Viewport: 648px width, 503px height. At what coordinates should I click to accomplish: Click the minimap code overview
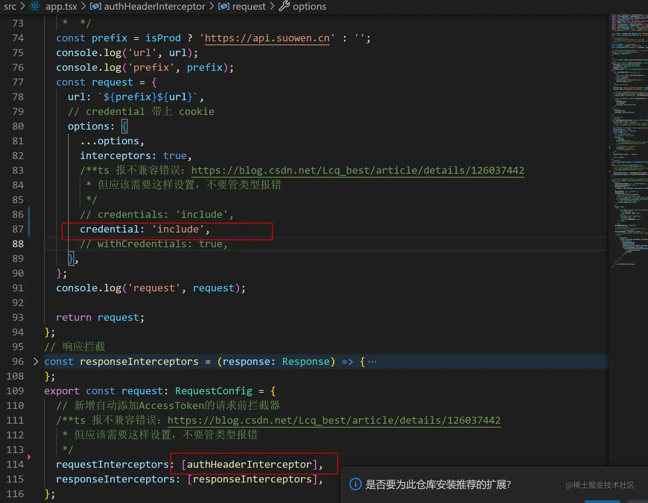click(x=629, y=142)
